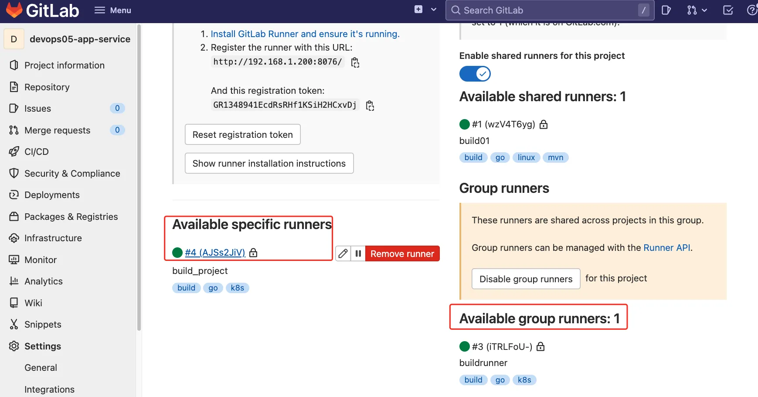
Task: Click the k8s tag under build_project
Action: (238, 288)
